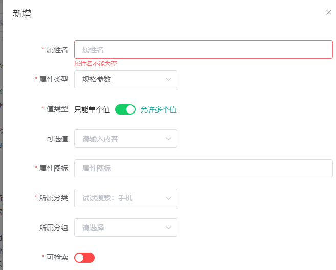Click the 新增 dialog title
The image size is (336, 270).
22,14
